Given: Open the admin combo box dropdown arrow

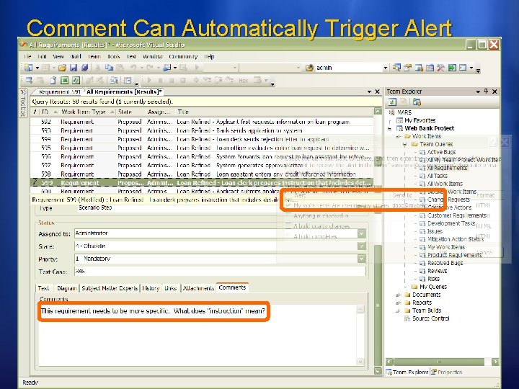Looking at the screenshot, I should (x=385, y=68).
